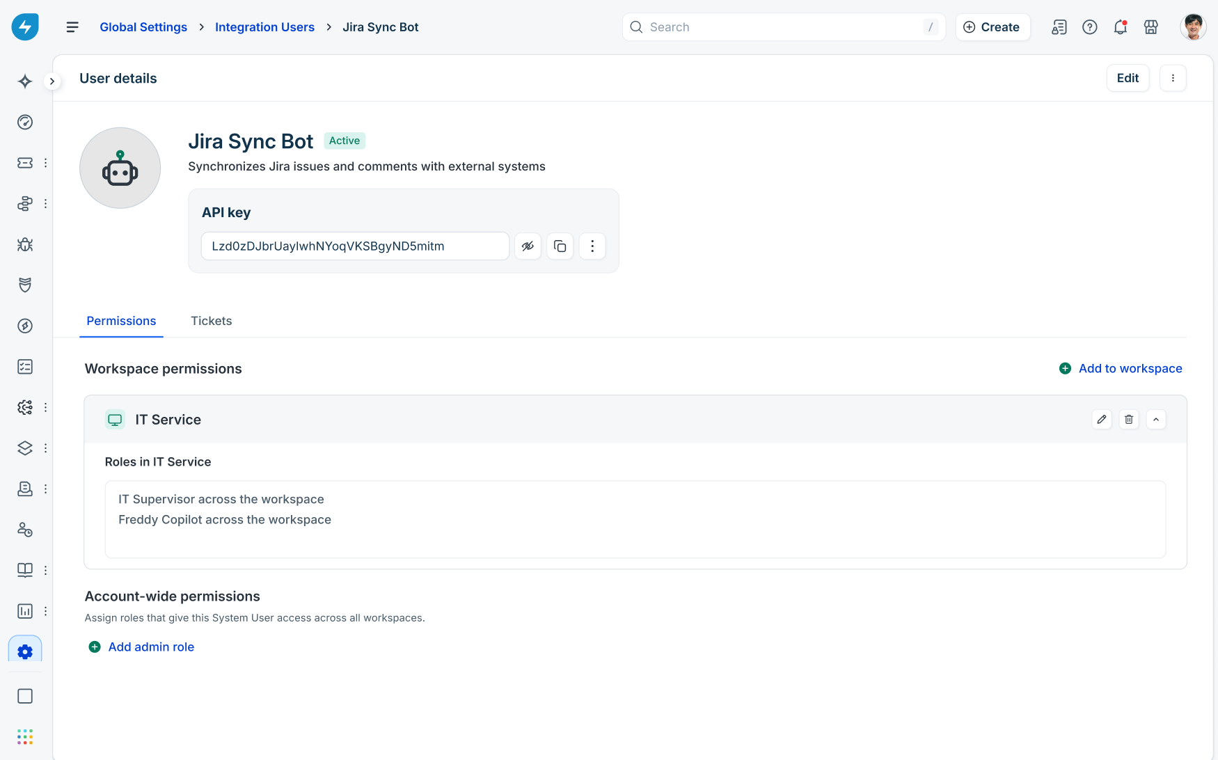Click the Freshservice lightning bolt logo
The width and height of the screenshot is (1218, 760).
25,27
